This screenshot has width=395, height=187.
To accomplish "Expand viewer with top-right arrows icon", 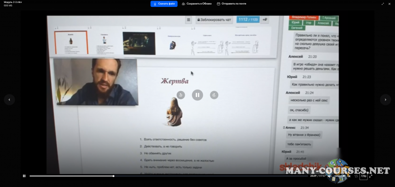I will pos(383,4).
